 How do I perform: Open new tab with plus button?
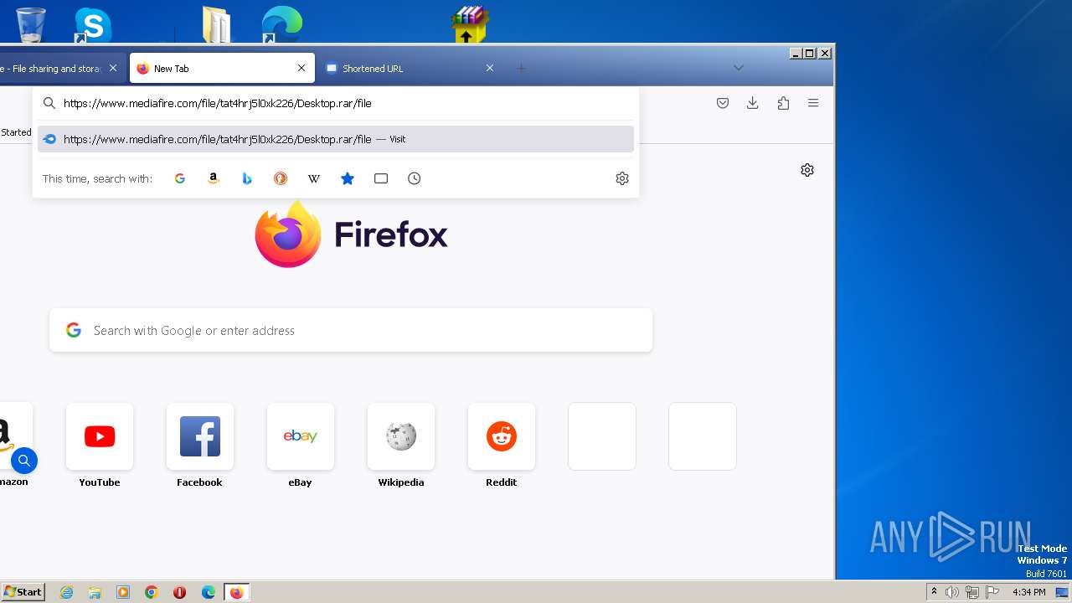click(521, 68)
